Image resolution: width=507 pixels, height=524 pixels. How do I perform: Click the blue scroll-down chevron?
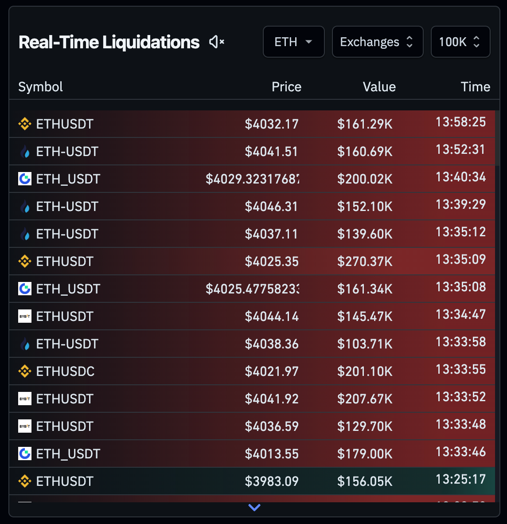pyautogui.click(x=254, y=507)
